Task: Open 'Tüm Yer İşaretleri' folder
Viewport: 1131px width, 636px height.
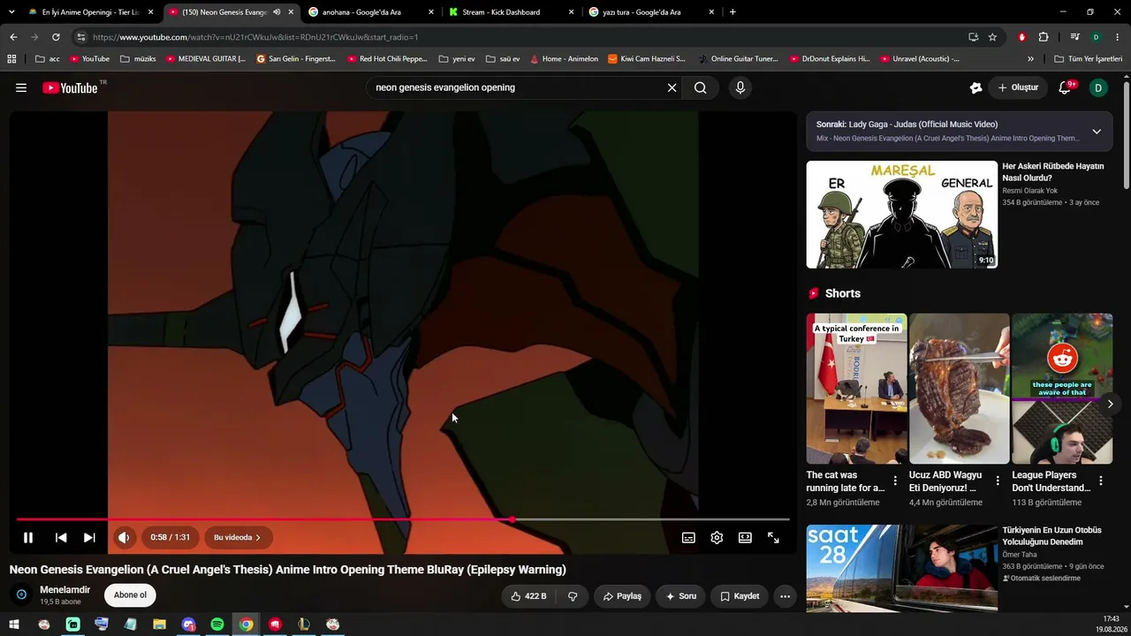Action: pos(1088,59)
